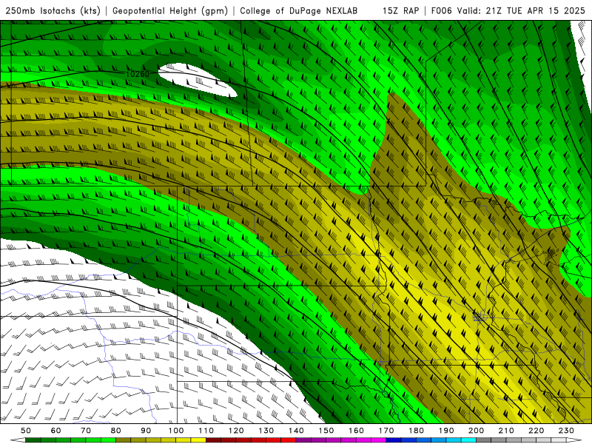
Task: Click the '80' color scale label
Action: (x=116, y=431)
